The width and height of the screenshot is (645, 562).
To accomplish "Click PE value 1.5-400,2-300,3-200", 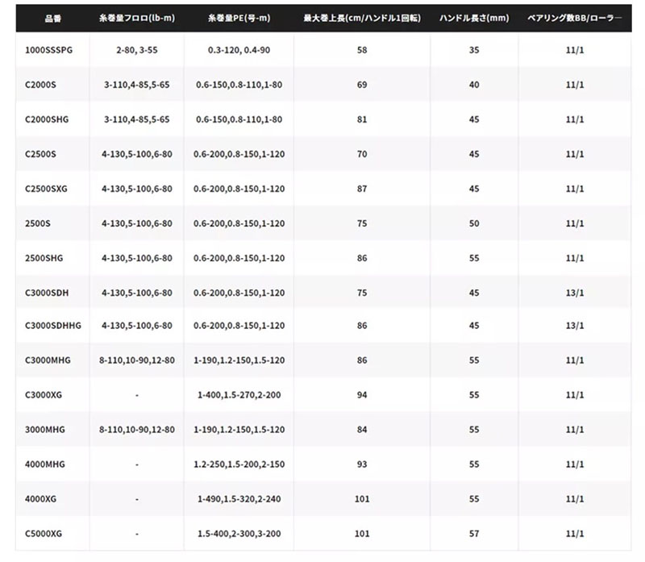I will click(x=239, y=534).
